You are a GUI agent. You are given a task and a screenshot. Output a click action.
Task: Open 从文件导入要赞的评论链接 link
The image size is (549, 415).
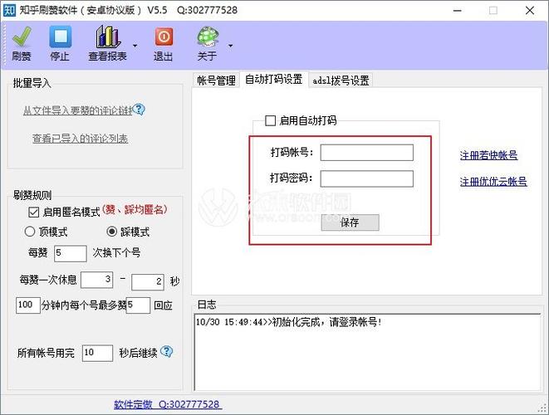pos(78,110)
